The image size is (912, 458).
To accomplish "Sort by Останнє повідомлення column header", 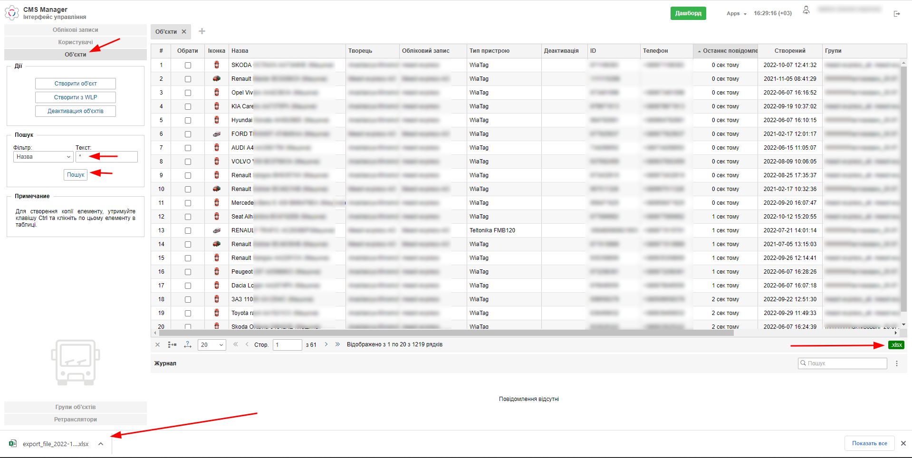I will tap(725, 51).
